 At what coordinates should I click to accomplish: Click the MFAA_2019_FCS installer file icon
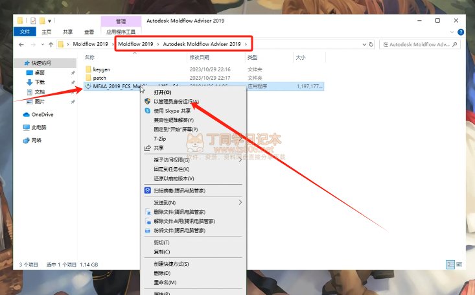coord(88,86)
